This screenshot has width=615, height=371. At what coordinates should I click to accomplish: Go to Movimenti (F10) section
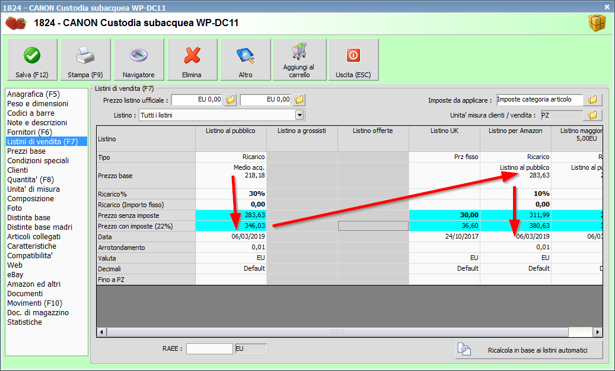coord(34,303)
